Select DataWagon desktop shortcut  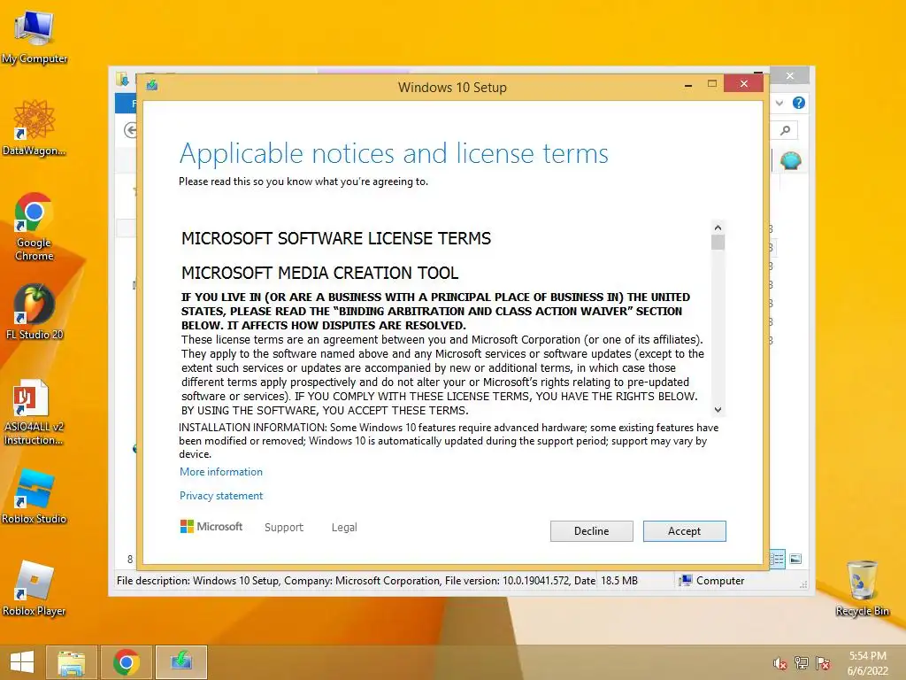pyautogui.click(x=35, y=127)
